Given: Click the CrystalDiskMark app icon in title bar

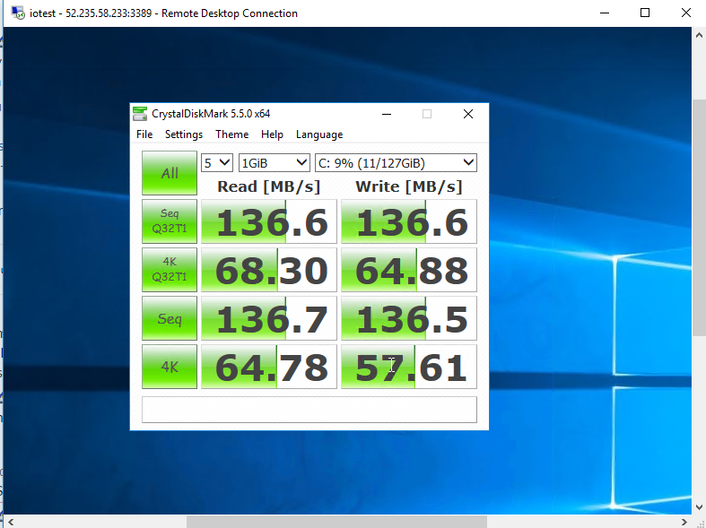Looking at the screenshot, I should tap(140, 114).
